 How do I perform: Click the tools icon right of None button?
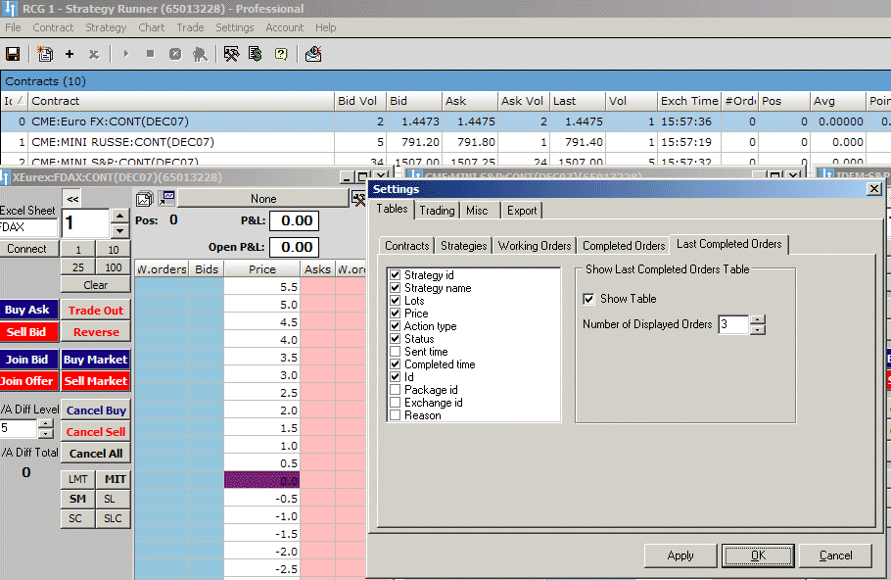tap(358, 199)
